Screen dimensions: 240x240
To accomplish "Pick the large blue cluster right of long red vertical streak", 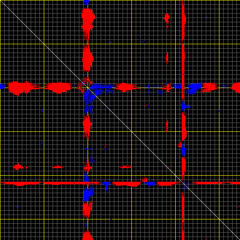I will coord(194,88).
